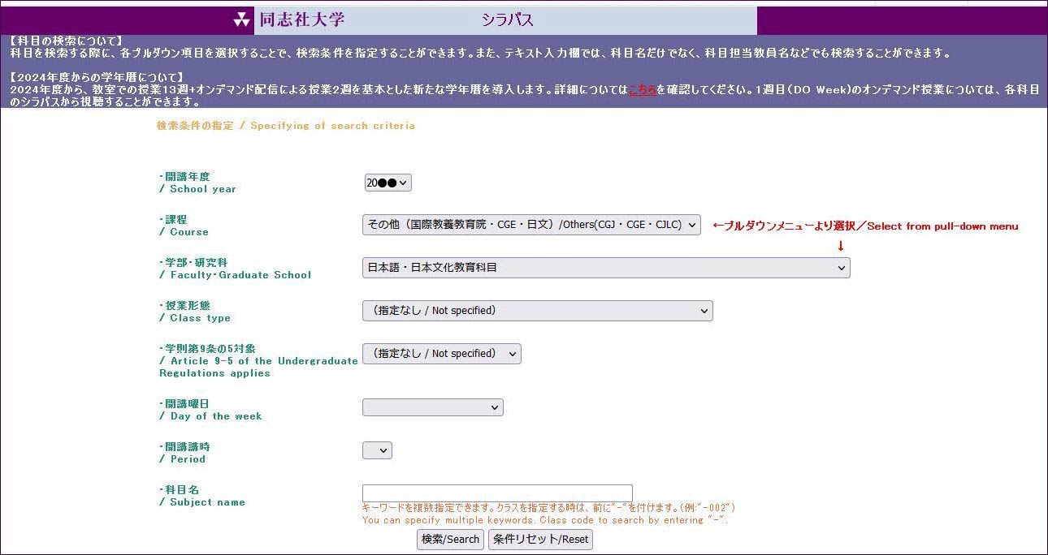
Task: Click the シラバス header text
Action: coord(507,20)
